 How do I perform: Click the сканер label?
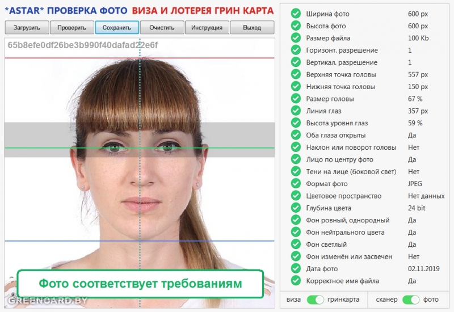386,300
